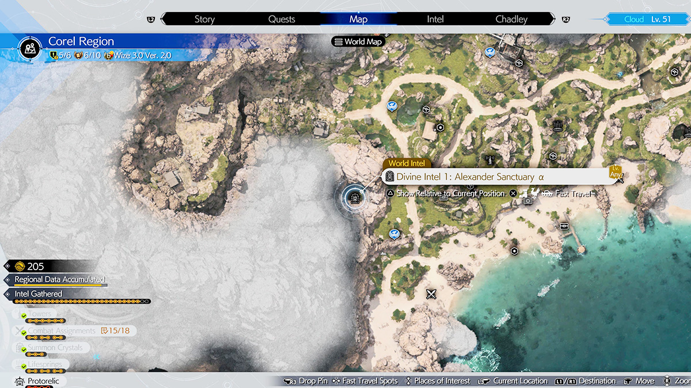The image size is (691, 388).
Task: Toggle the Lifesprings category checkmark
Action: click(24, 366)
